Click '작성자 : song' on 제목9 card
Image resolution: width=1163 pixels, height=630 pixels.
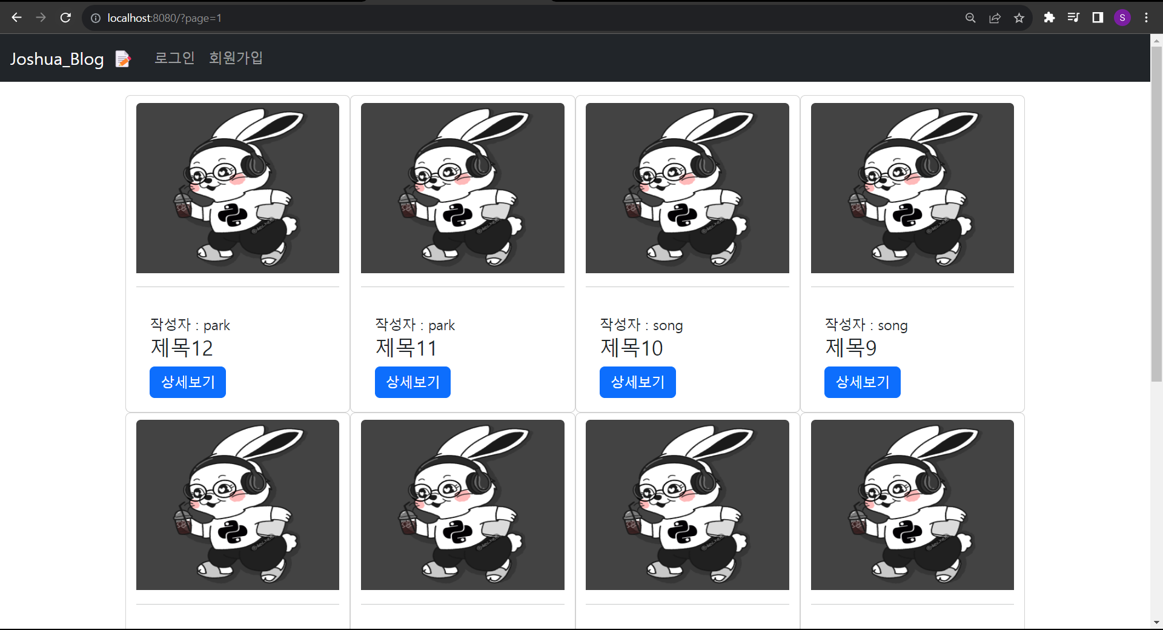point(866,325)
